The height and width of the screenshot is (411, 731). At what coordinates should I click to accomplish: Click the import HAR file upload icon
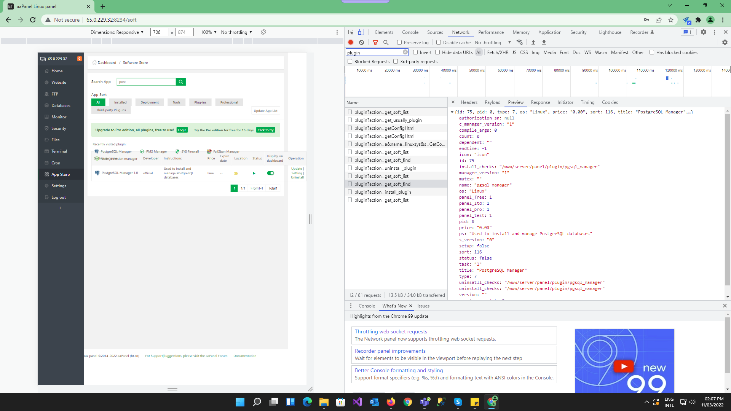click(533, 42)
